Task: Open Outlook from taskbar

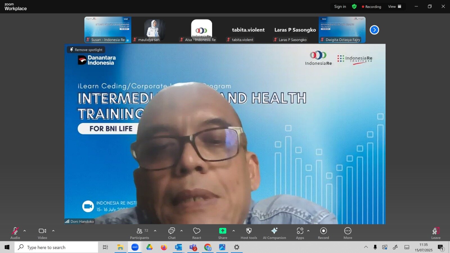Action: pyautogui.click(x=178, y=247)
